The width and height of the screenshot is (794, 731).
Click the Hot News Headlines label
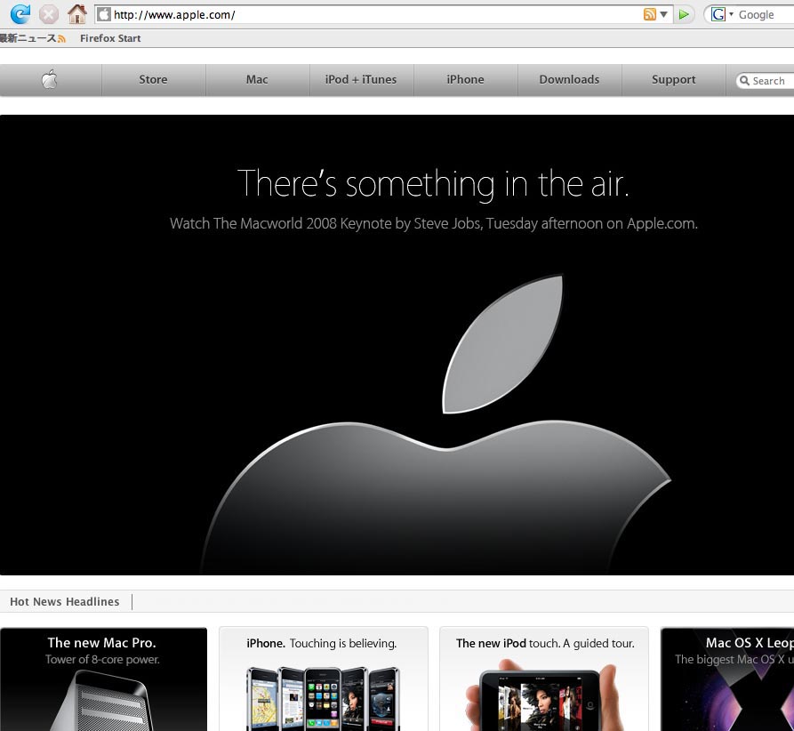65,601
